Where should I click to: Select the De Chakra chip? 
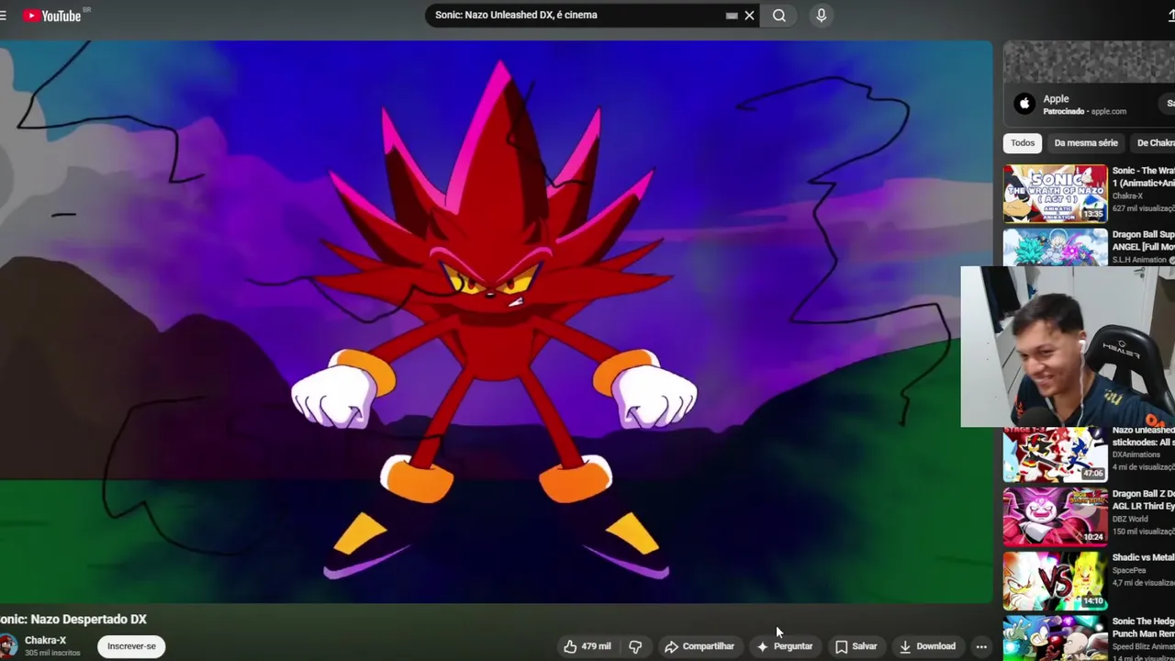click(1155, 143)
